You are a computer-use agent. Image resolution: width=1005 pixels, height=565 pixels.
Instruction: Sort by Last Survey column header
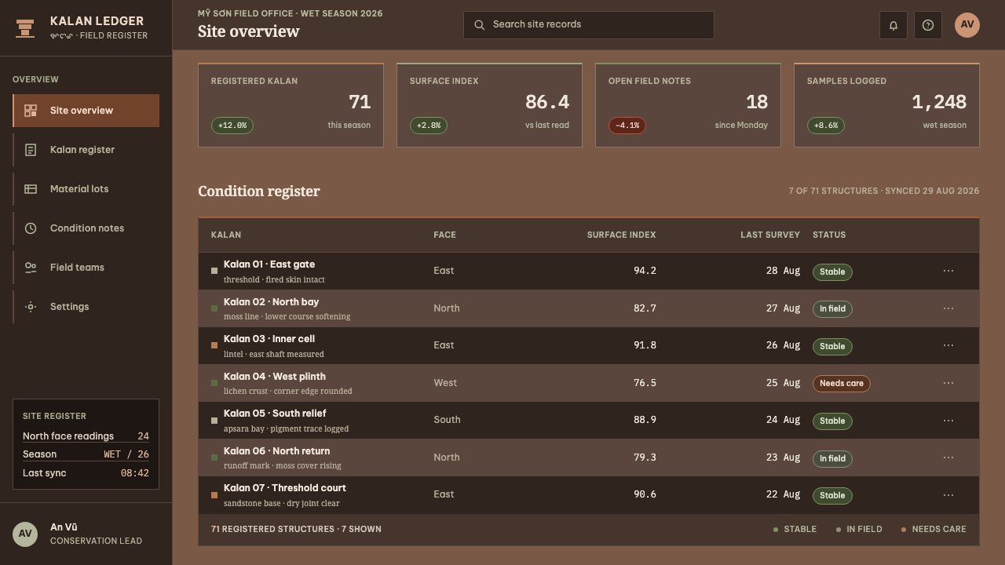[x=770, y=235]
